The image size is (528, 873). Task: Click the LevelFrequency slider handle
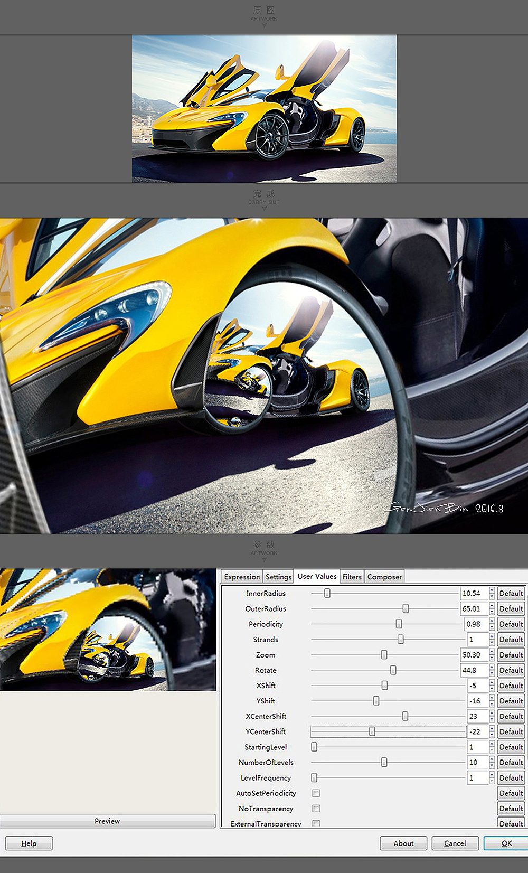[314, 777]
